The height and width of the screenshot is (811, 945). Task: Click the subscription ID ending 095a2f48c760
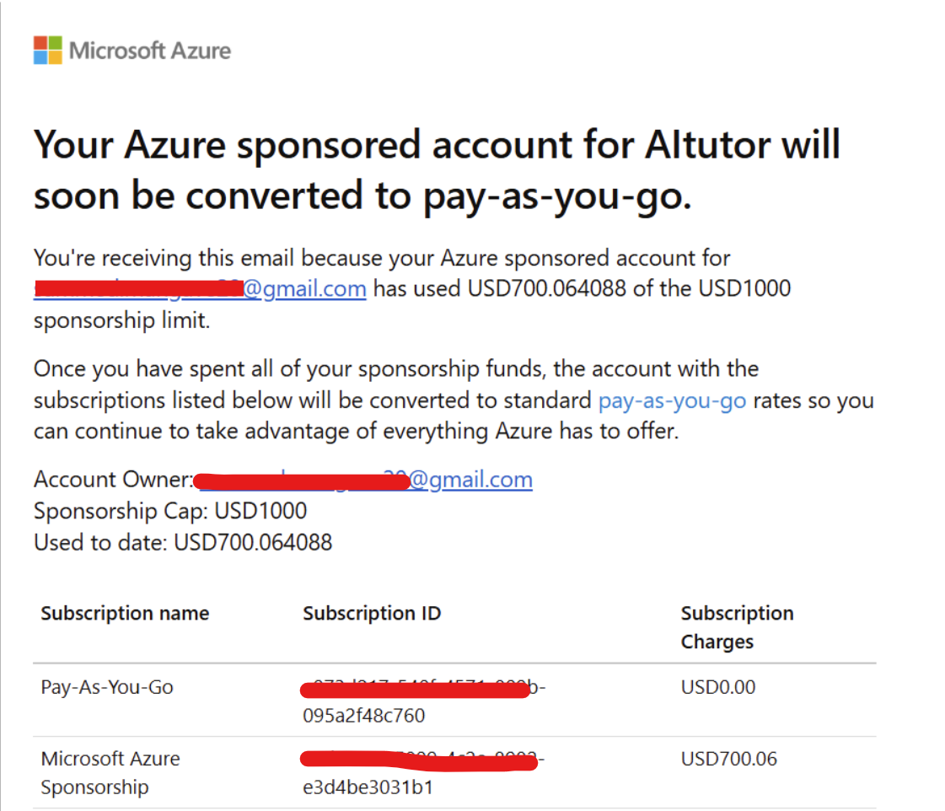point(364,716)
